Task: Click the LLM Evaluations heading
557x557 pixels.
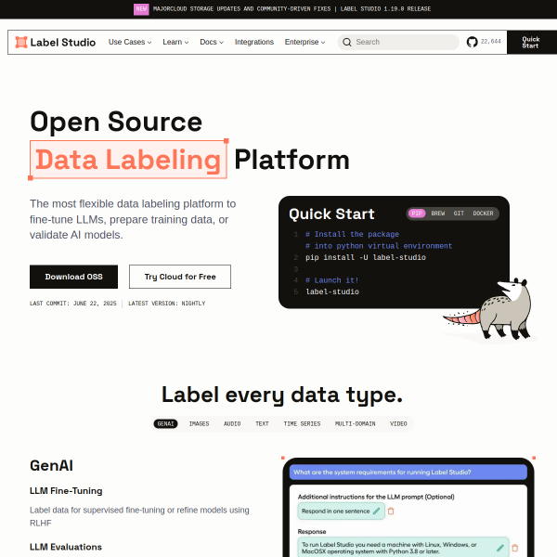Action: [x=66, y=547]
